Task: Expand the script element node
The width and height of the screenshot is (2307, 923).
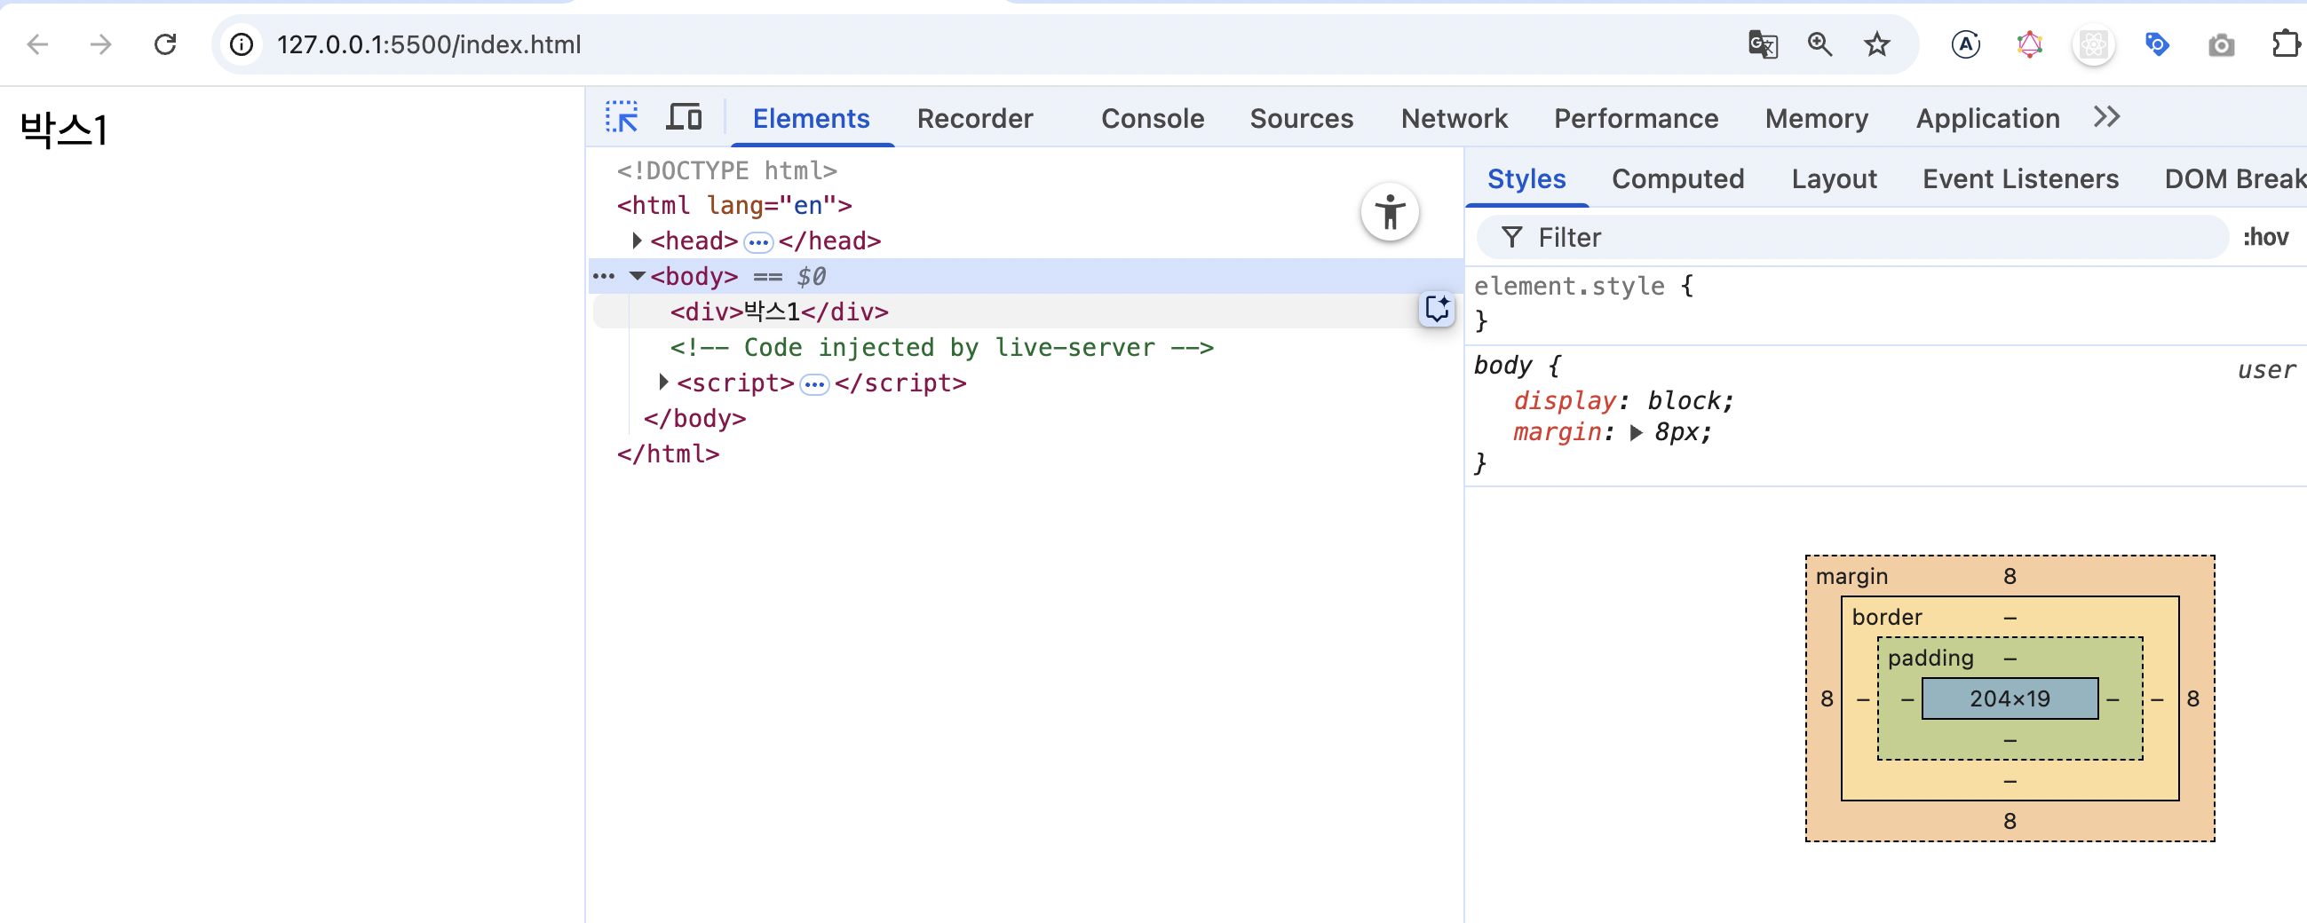Action: click(x=663, y=383)
